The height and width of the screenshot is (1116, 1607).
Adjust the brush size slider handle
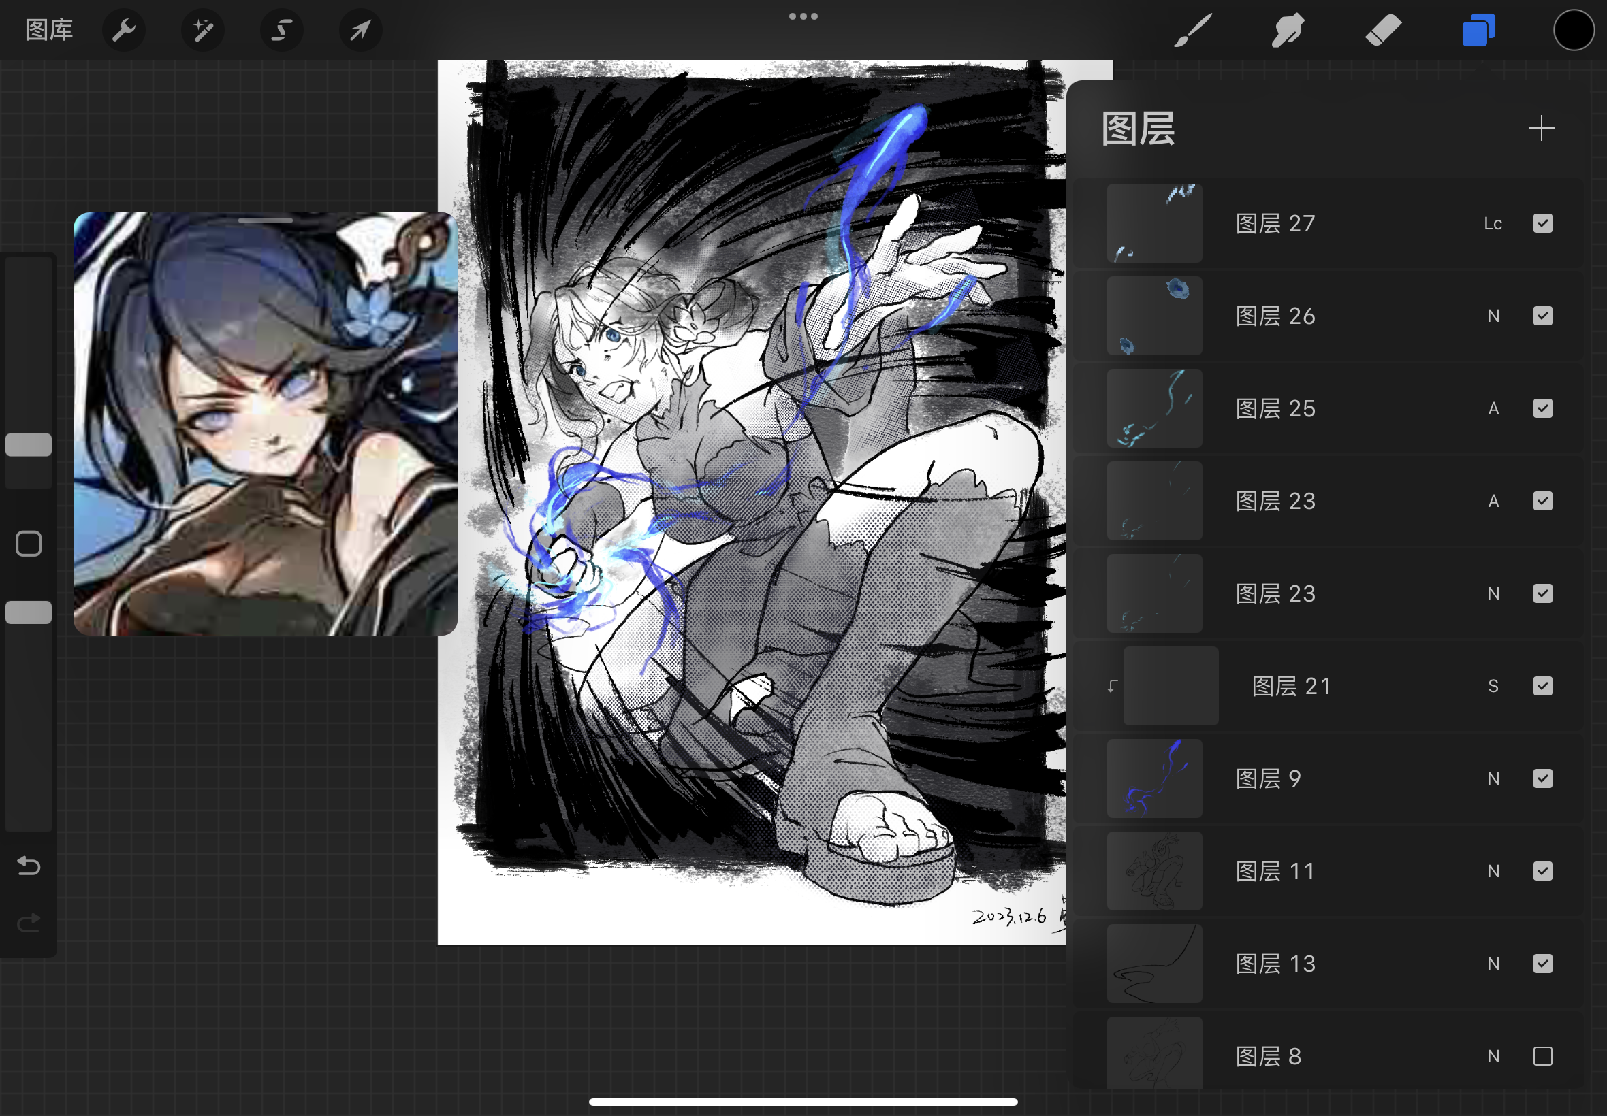click(x=29, y=445)
